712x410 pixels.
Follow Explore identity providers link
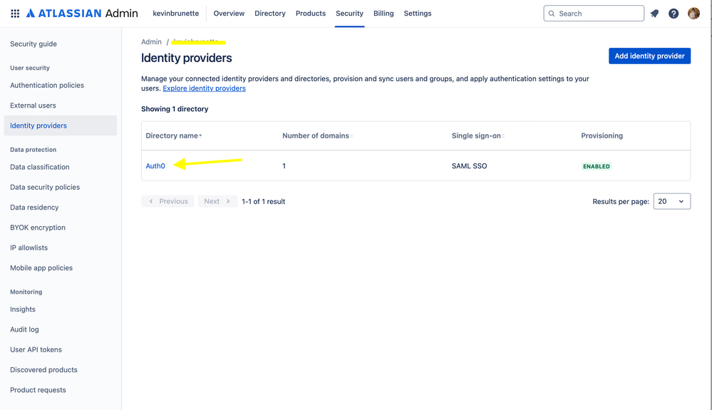(x=205, y=88)
